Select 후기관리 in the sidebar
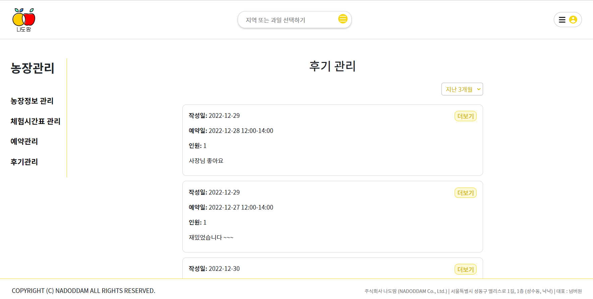The height and width of the screenshot is (299, 593). pyautogui.click(x=23, y=162)
